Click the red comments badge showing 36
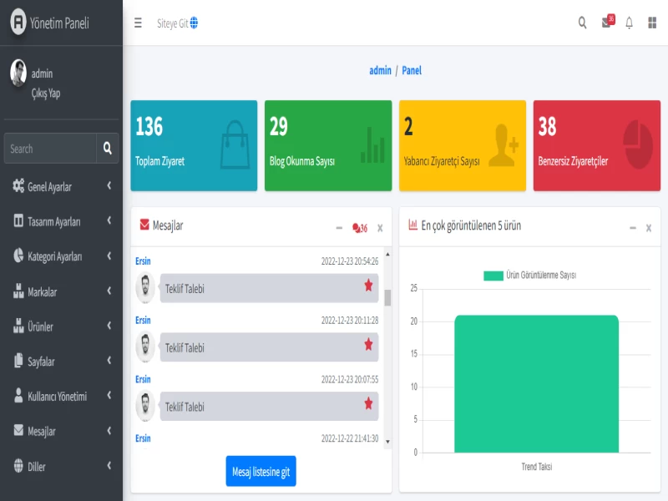This screenshot has width=668, height=501. 360,228
